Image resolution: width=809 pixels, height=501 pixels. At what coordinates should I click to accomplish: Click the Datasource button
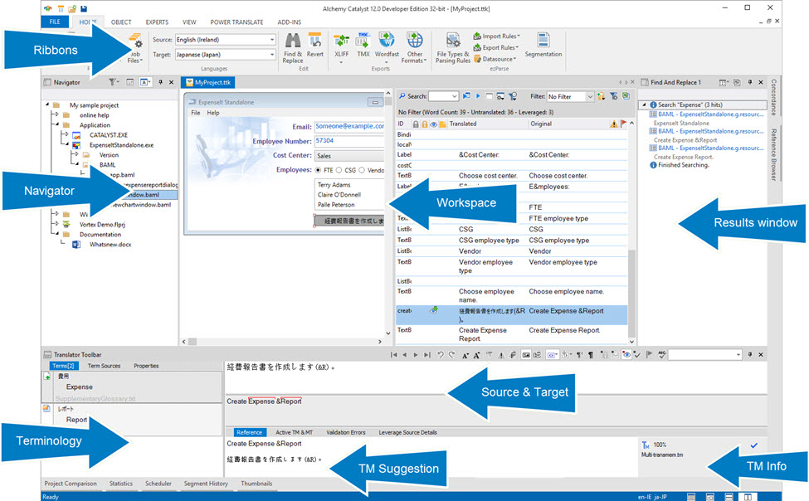[x=495, y=59]
